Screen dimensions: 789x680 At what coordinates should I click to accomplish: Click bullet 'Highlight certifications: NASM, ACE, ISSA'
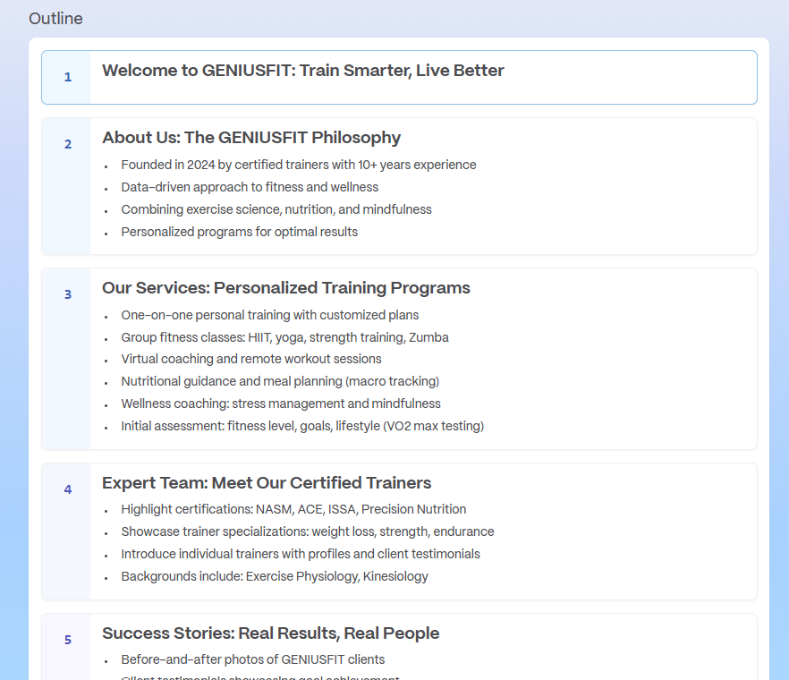pyautogui.click(x=293, y=509)
